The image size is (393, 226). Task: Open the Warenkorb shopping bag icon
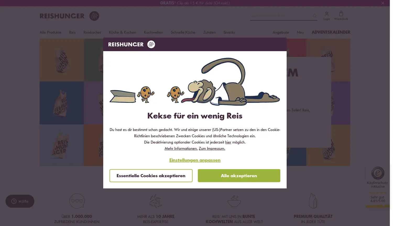[341, 14]
